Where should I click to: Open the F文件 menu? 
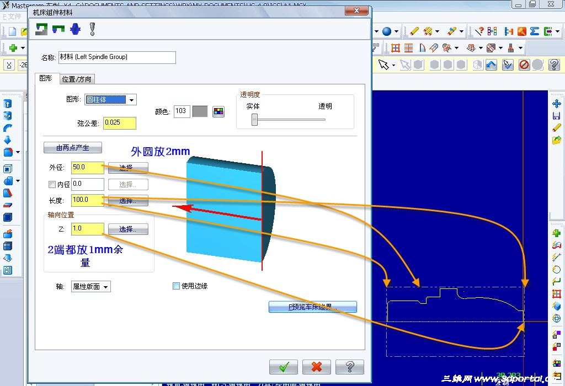(12, 17)
